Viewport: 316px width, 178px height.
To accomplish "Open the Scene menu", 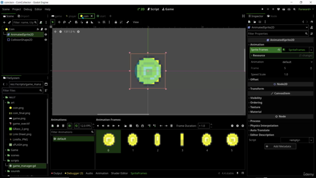I will click(x=6, y=9).
